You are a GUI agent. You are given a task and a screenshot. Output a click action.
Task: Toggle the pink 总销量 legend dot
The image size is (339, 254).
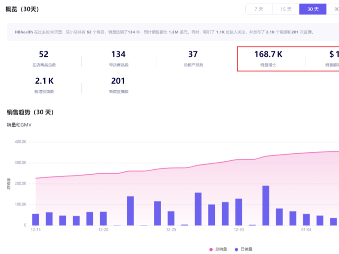(x=211, y=249)
